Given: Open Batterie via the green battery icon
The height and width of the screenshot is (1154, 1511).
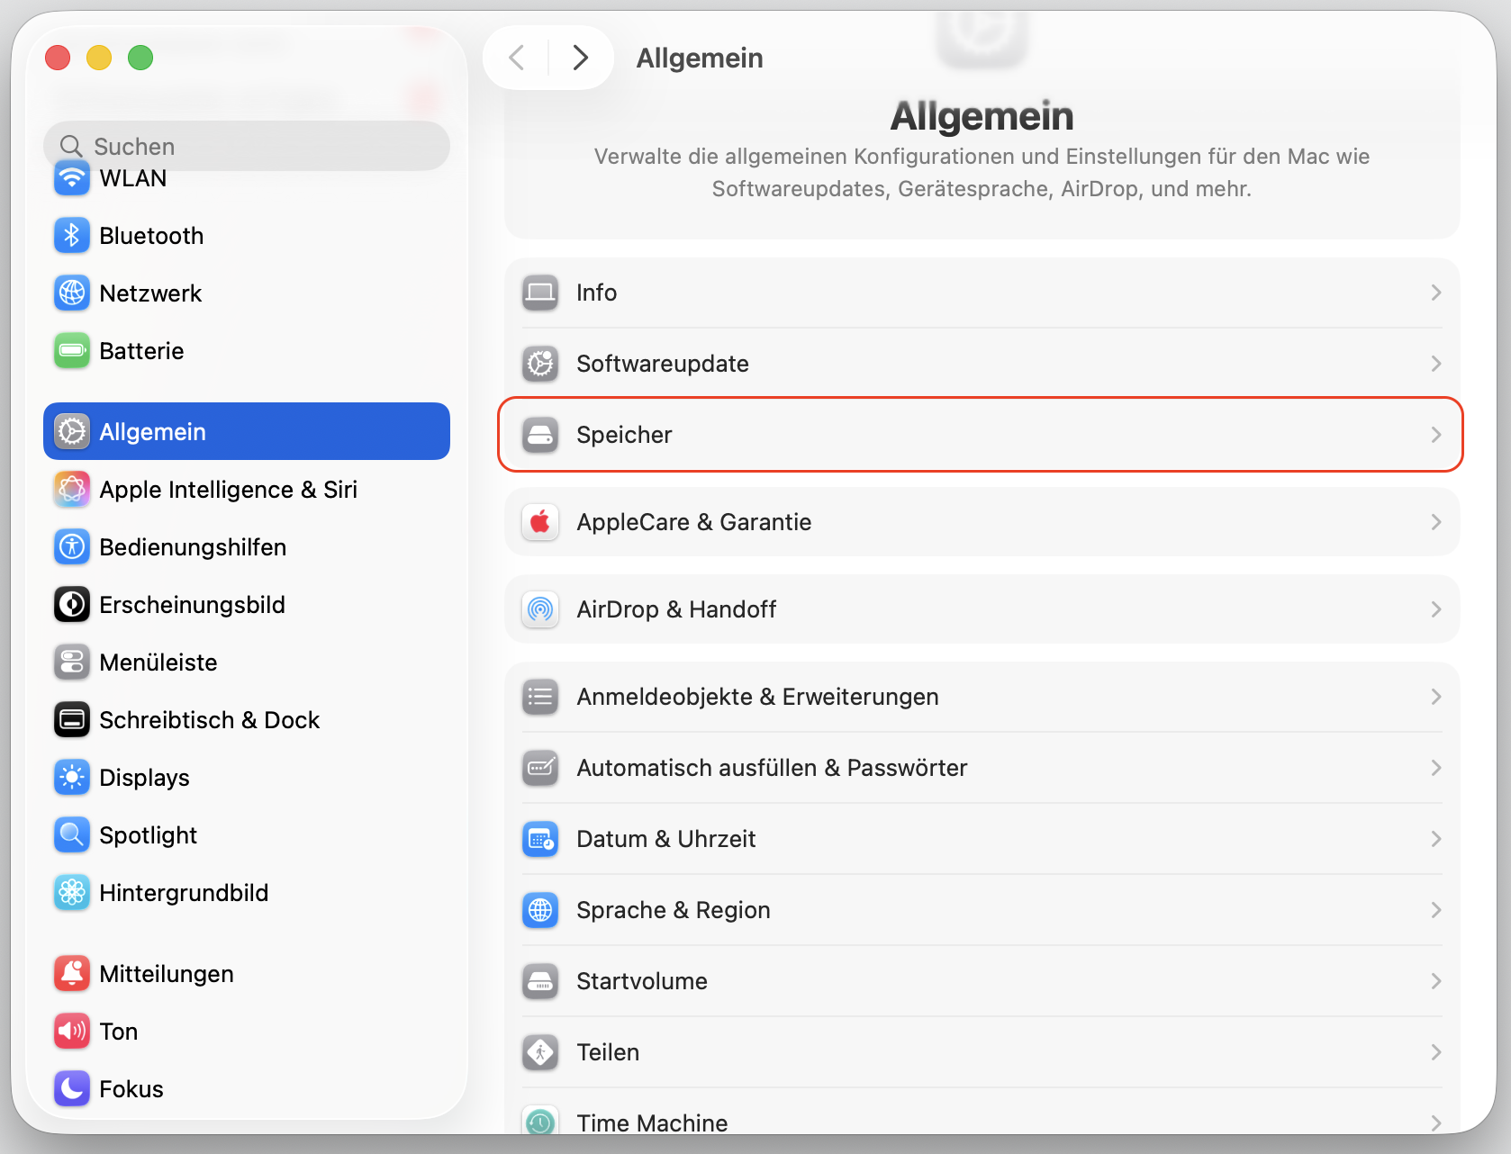Looking at the screenshot, I should click(72, 351).
